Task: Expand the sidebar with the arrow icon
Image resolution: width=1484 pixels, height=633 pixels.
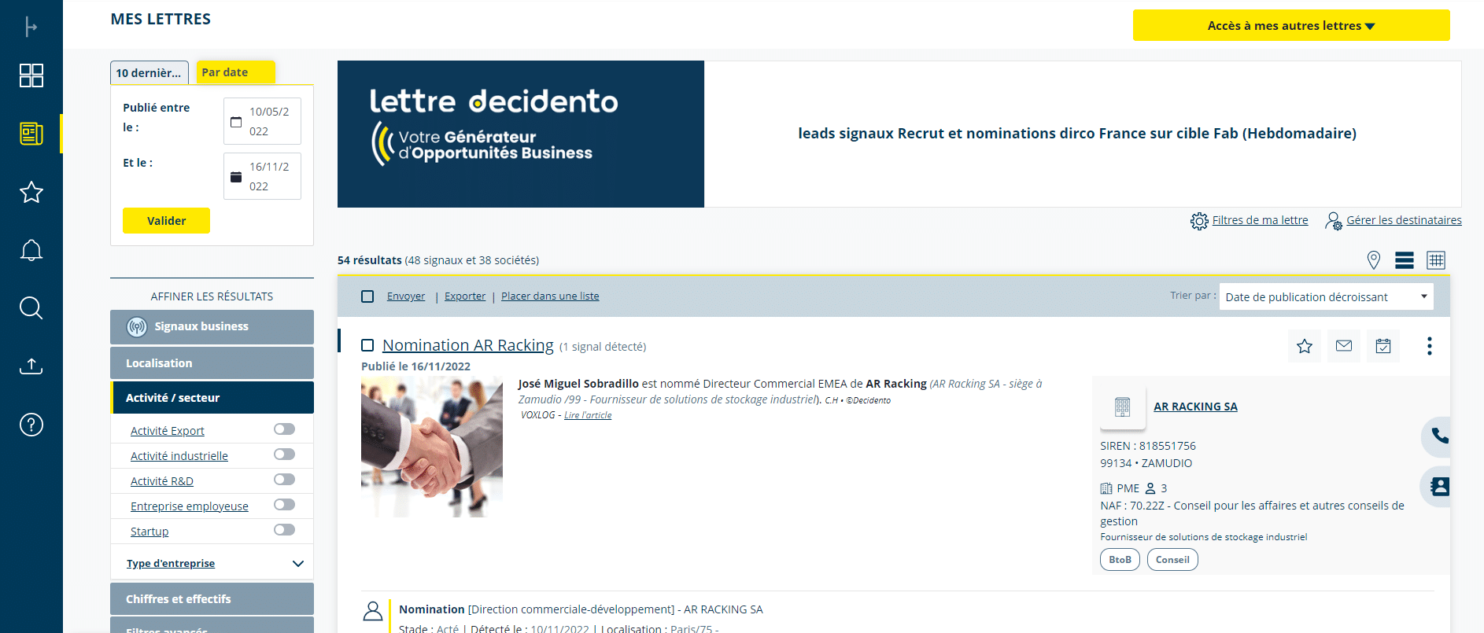Action: click(x=31, y=27)
